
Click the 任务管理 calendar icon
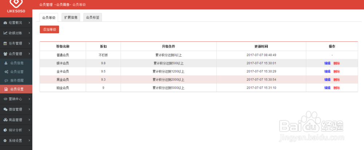pos(5,43)
